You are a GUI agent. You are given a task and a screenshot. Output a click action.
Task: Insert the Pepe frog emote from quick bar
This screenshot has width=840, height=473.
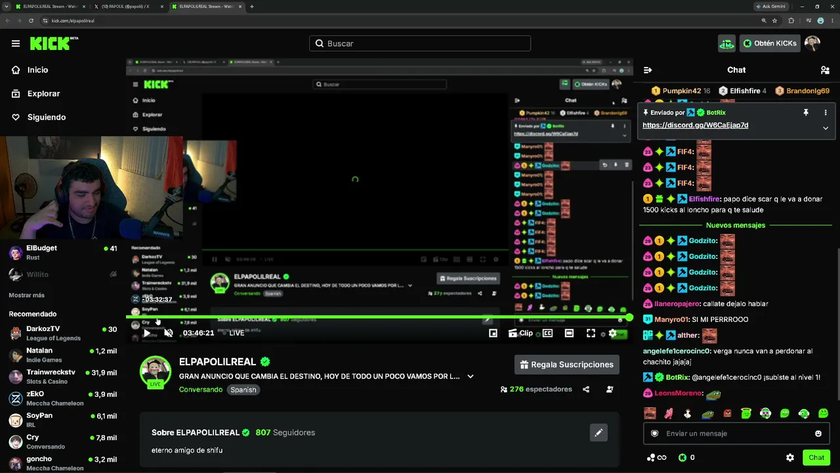coord(707,413)
